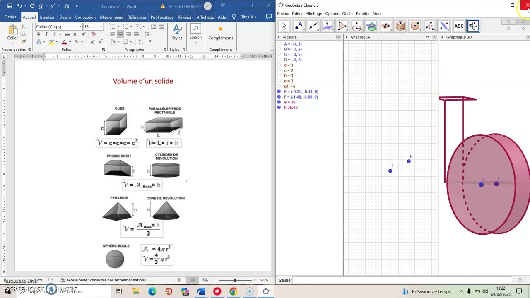Select the Polygon tool in GeoGebra

[x=342, y=26]
